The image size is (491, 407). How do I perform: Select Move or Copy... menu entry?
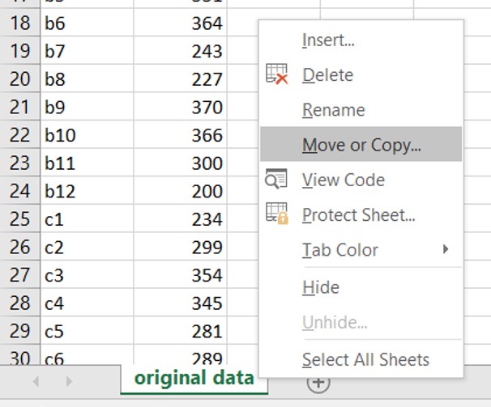pos(361,145)
